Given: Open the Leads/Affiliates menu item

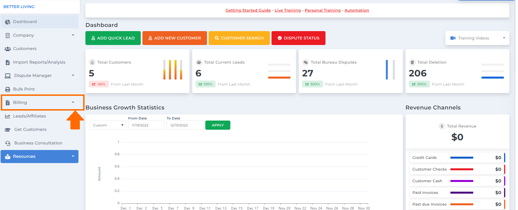Looking at the screenshot, I should (x=40, y=116).
